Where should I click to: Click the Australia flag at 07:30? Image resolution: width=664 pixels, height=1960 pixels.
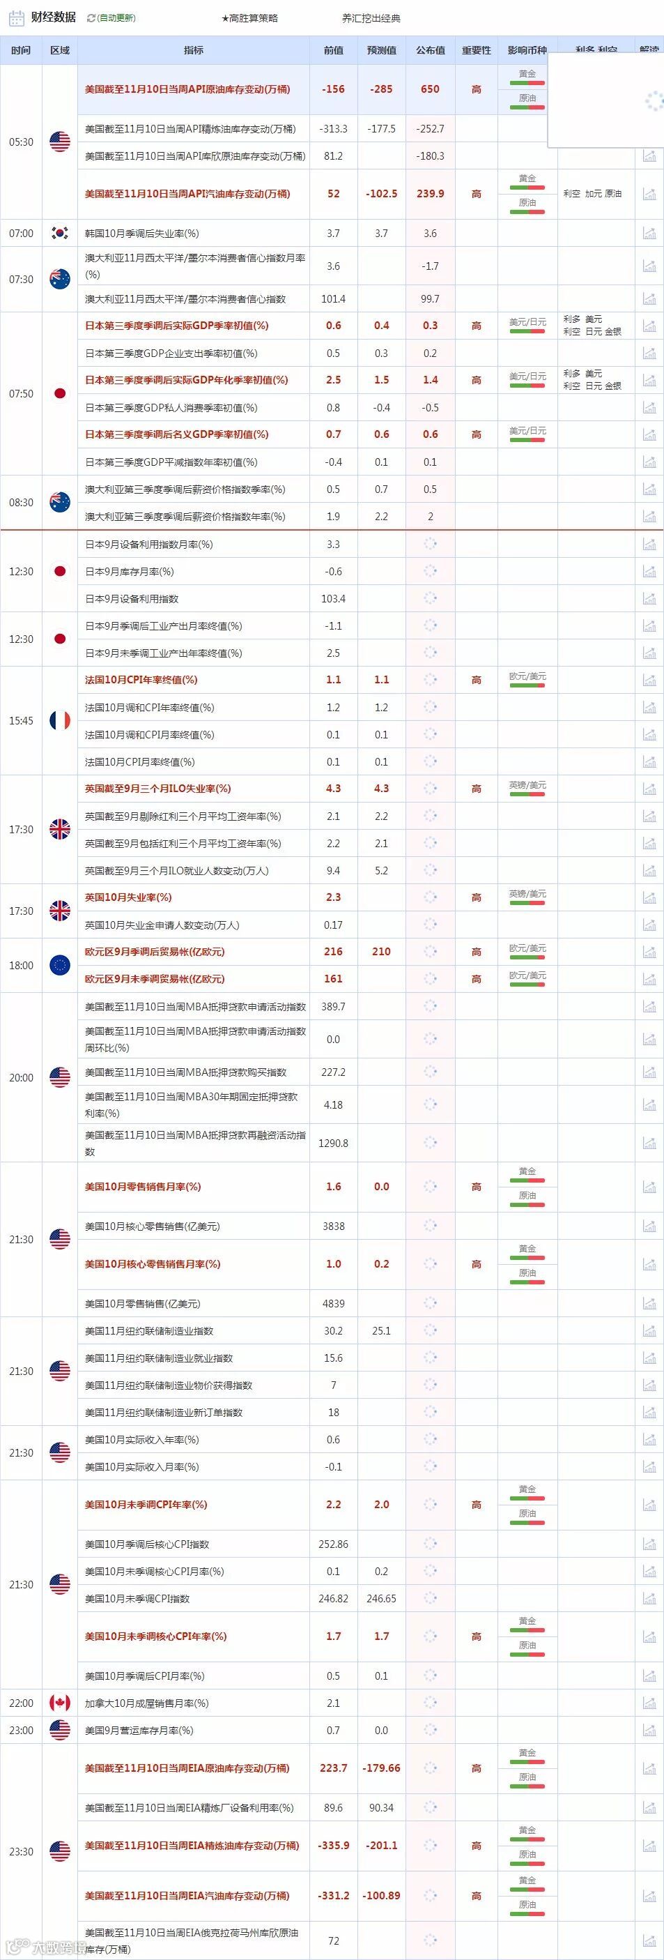click(x=60, y=279)
